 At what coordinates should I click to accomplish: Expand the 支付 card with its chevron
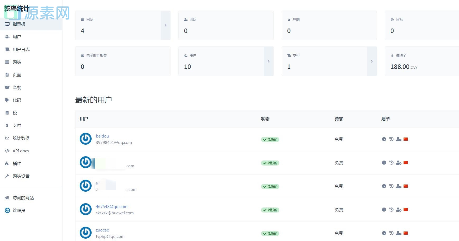pyautogui.click(x=372, y=61)
